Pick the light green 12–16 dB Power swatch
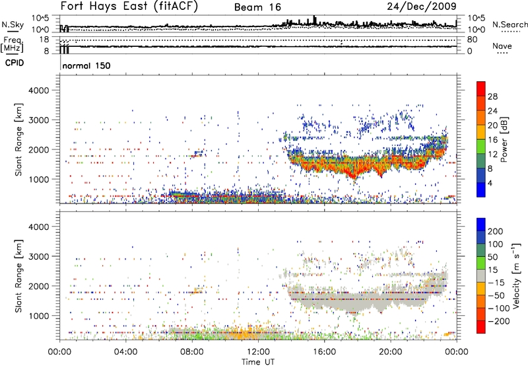This screenshot has height=366, width=528. [x=481, y=147]
